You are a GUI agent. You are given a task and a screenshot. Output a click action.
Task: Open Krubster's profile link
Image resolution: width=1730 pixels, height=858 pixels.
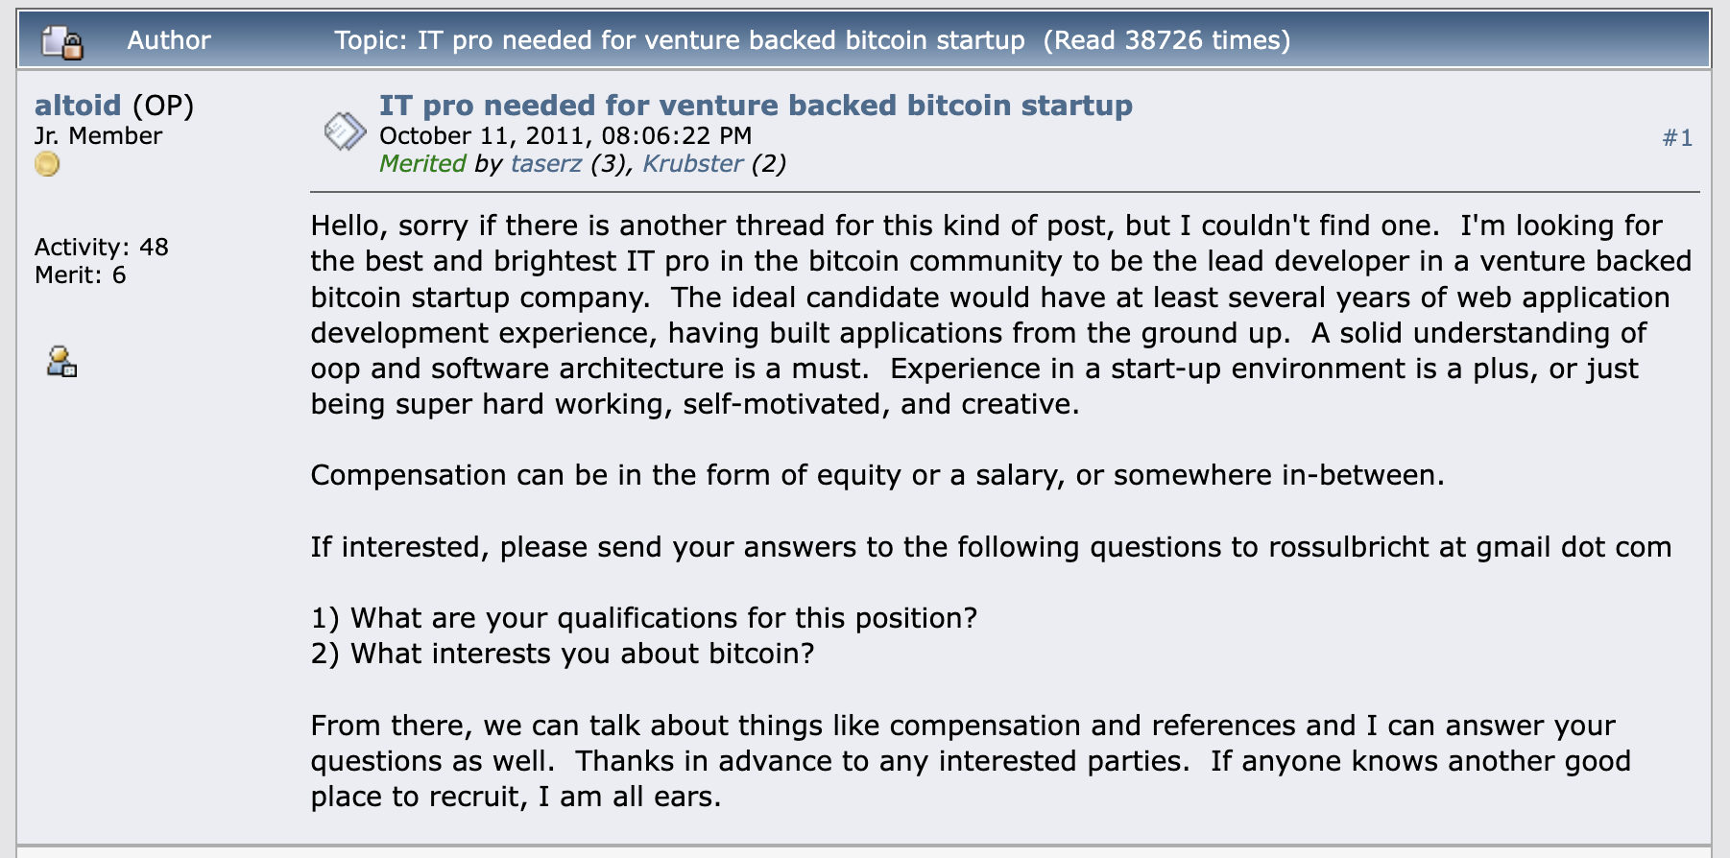[x=692, y=163]
